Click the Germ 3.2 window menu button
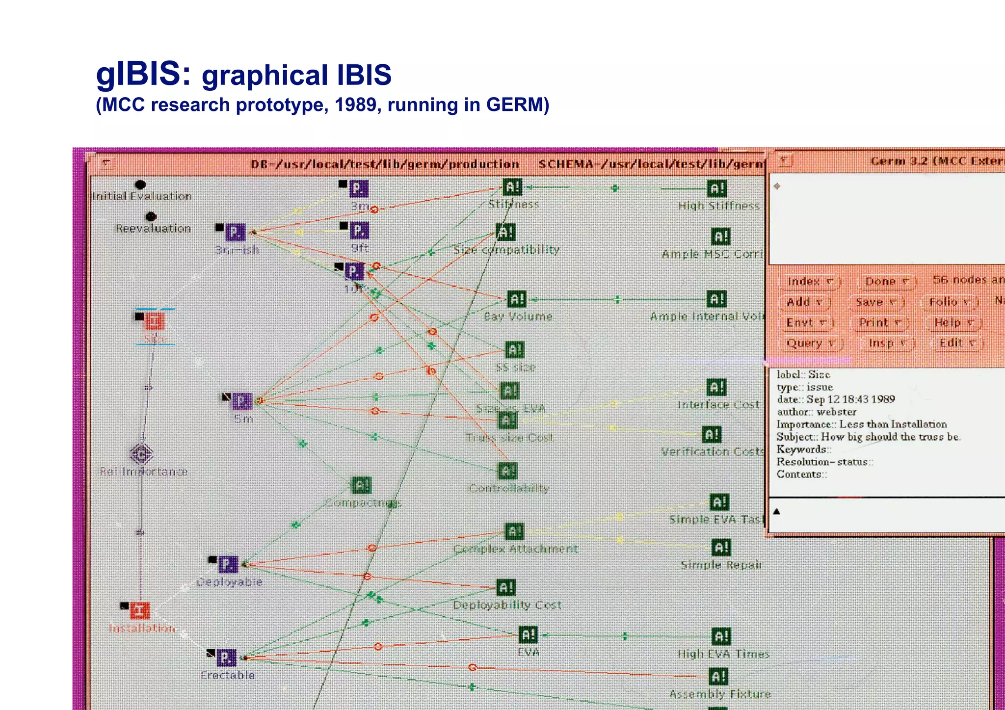 tap(786, 160)
